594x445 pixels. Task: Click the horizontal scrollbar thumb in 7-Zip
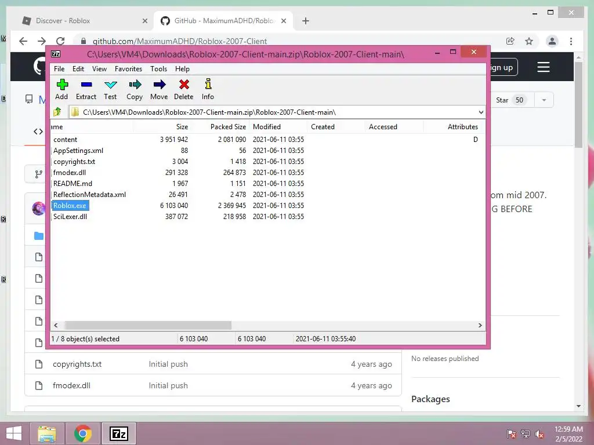pos(148,326)
